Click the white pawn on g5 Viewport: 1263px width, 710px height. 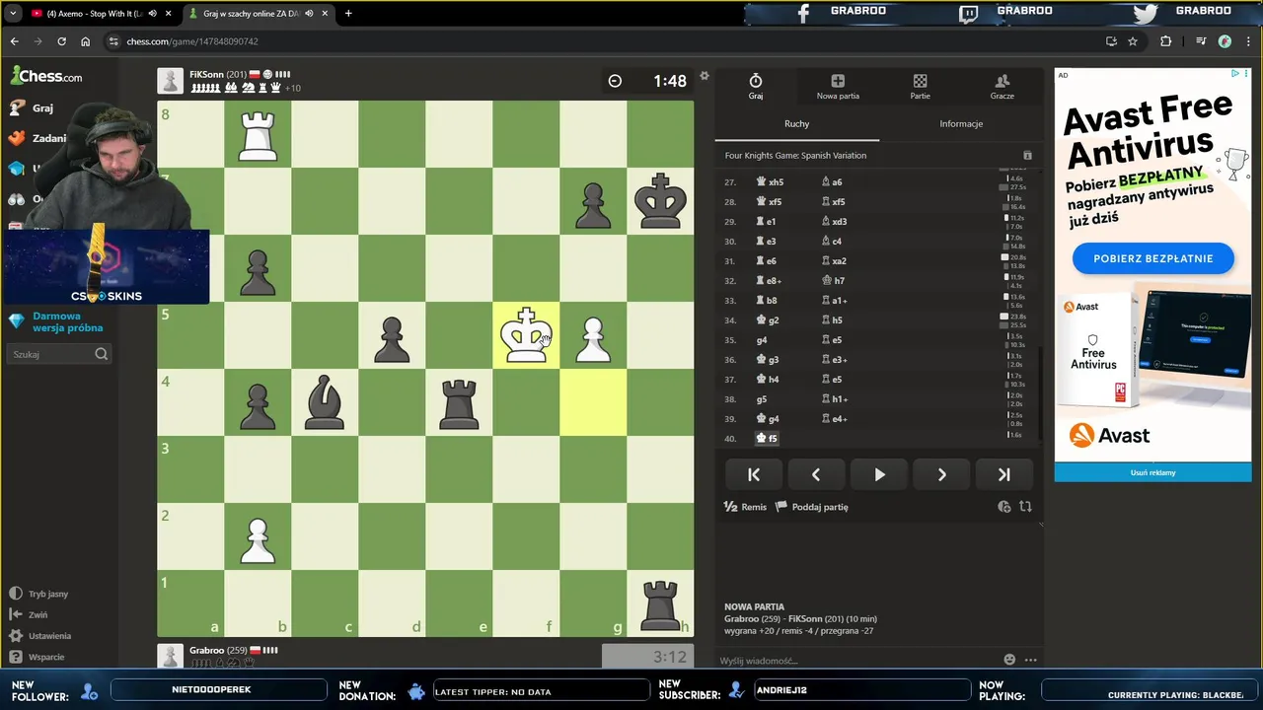(x=593, y=335)
